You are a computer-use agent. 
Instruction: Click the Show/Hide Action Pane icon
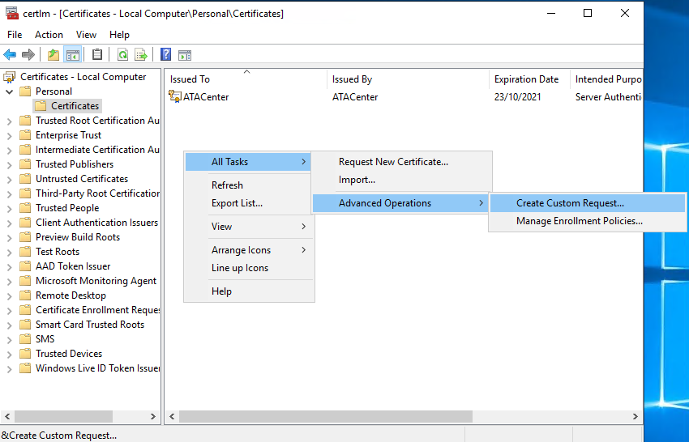(x=185, y=55)
